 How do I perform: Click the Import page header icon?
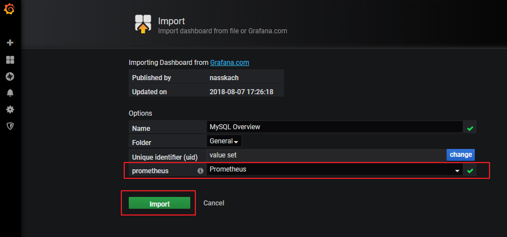pos(143,24)
